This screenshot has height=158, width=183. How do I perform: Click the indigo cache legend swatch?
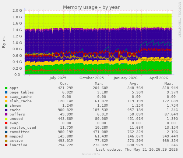point(6,110)
